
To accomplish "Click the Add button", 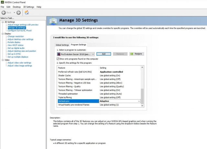I will pos(103,54).
